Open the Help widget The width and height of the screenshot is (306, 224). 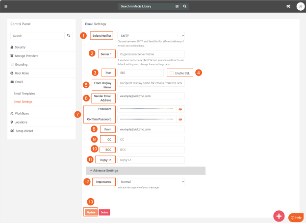coord(295,217)
